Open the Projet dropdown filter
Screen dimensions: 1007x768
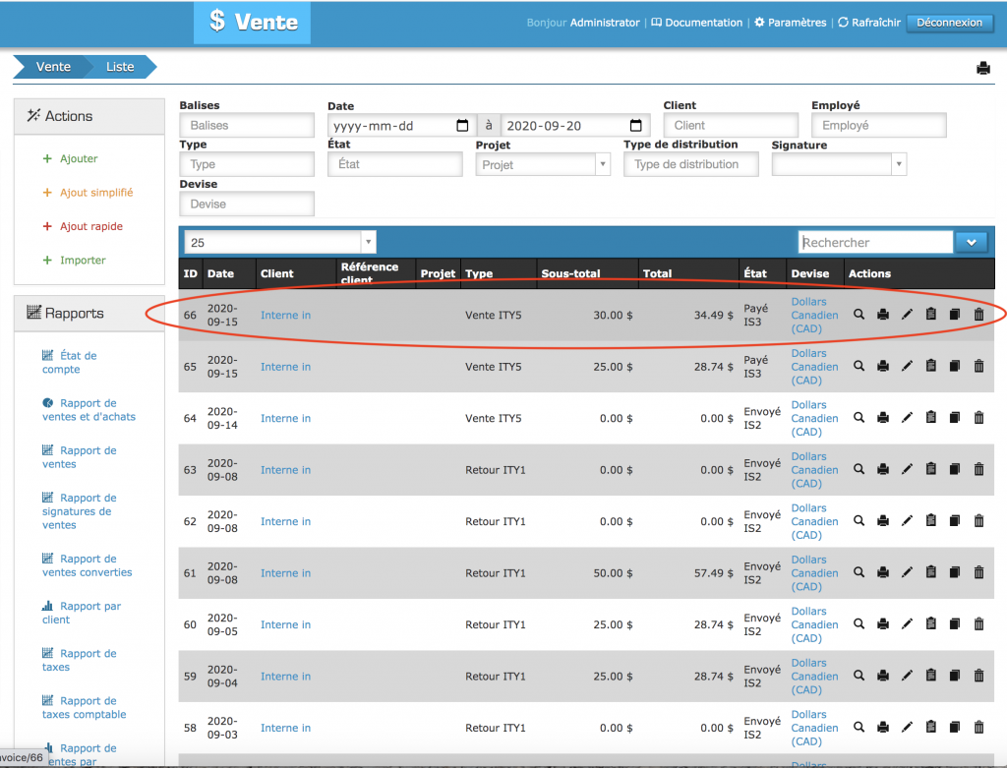[543, 164]
